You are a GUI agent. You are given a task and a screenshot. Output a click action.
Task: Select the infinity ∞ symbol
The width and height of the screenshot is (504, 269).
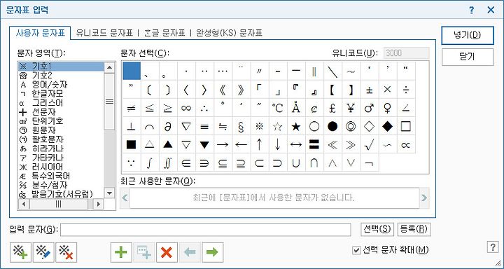[x=185, y=108]
